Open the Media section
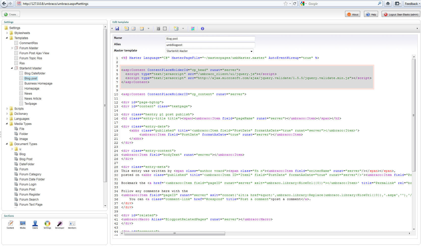 [x=23, y=225]
